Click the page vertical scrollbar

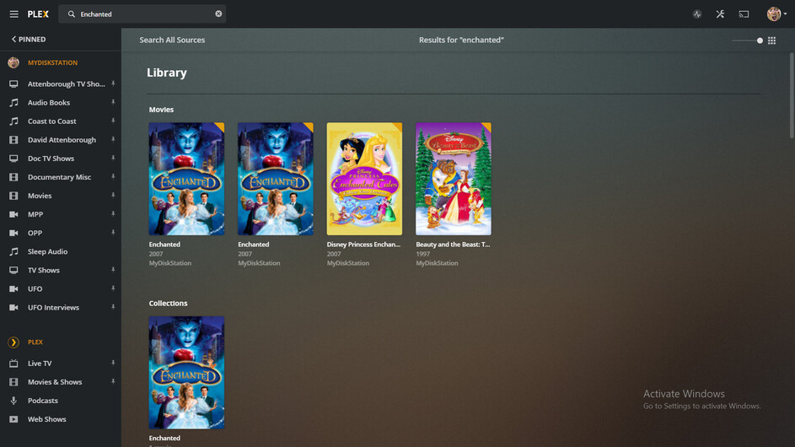pyautogui.click(x=792, y=95)
